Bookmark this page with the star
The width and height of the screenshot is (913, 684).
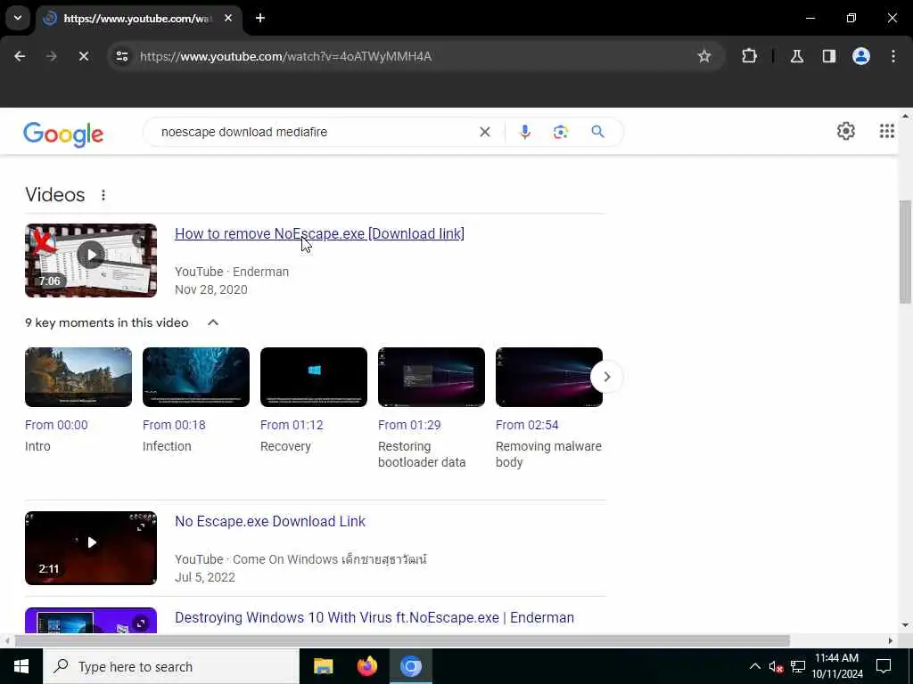[x=704, y=56]
